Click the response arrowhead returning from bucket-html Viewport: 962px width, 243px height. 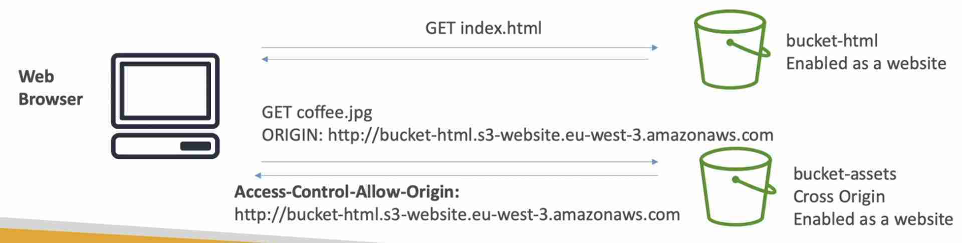point(265,59)
